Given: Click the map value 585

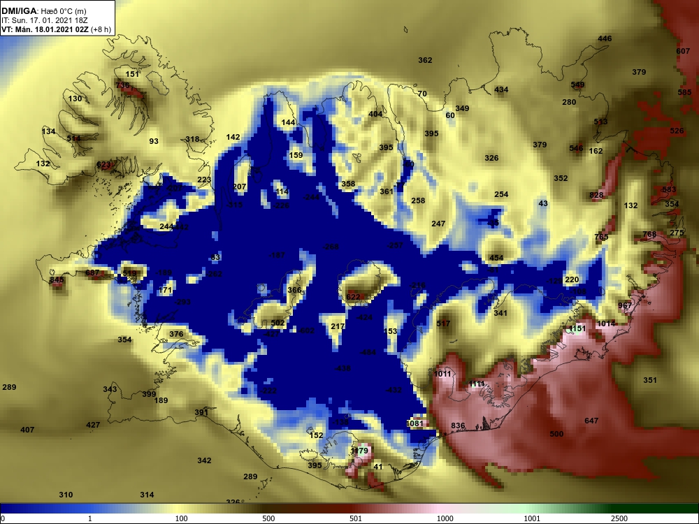Looking at the screenshot, I should coord(684,93).
